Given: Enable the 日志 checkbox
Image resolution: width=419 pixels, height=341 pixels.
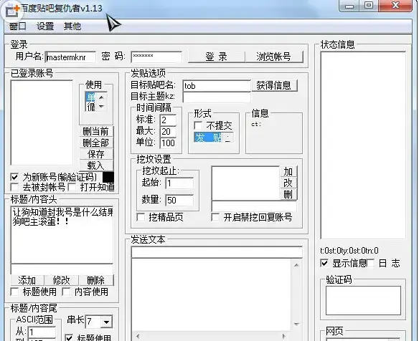Looking at the screenshot, I should tap(370, 264).
